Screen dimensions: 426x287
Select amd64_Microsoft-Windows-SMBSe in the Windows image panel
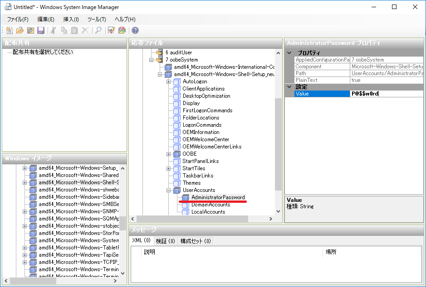coord(78,204)
